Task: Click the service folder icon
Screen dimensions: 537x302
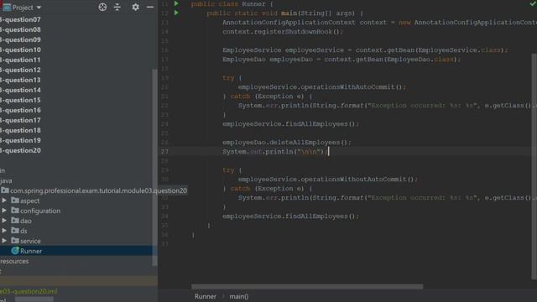Action: (x=15, y=241)
